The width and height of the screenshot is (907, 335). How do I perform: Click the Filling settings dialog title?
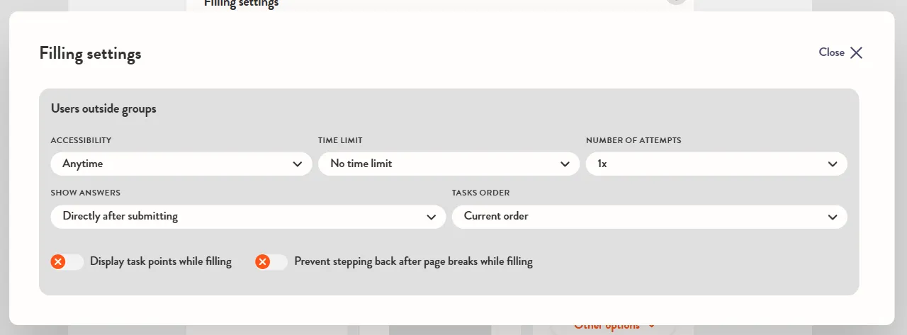click(91, 53)
